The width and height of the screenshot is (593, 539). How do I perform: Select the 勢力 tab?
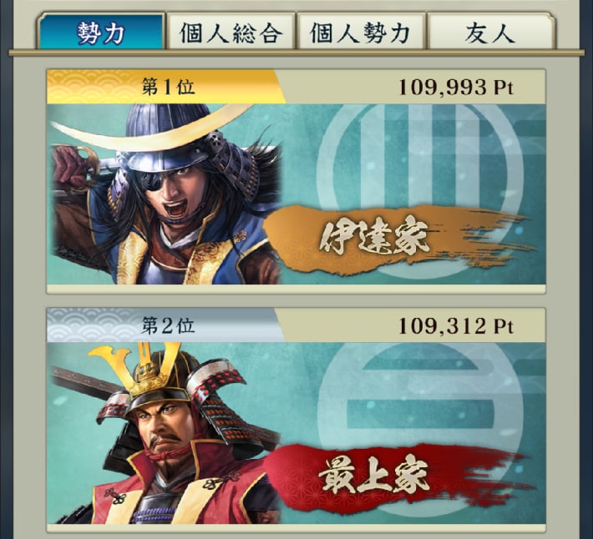101,32
